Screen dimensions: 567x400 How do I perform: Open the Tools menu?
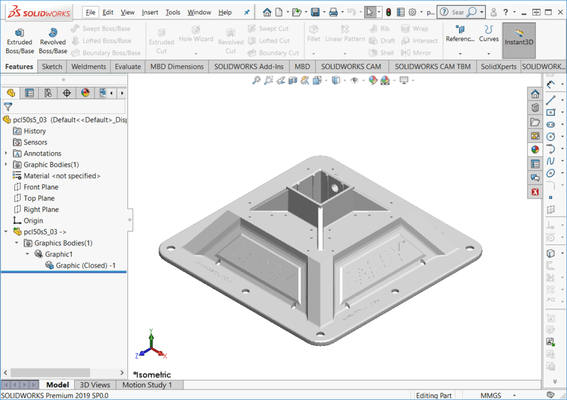tap(173, 12)
